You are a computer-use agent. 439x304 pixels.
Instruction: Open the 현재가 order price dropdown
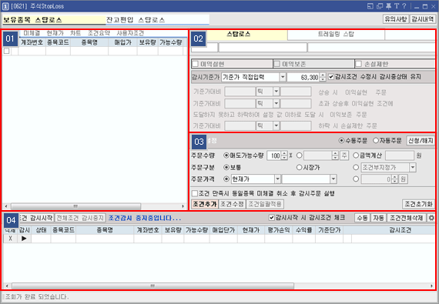pyautogui.click(x=277, y=179)
